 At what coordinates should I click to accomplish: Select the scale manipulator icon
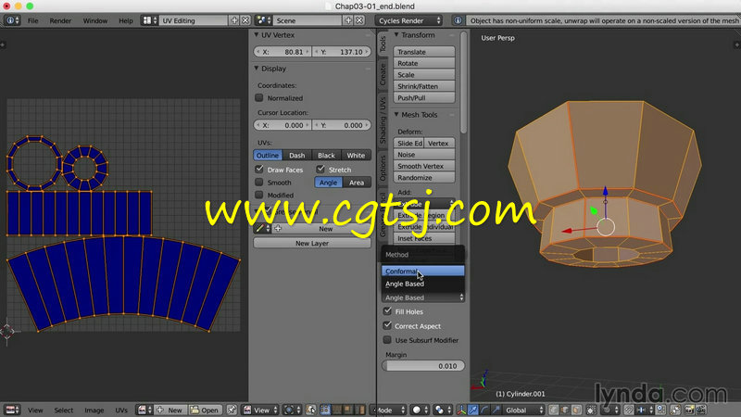496,410
